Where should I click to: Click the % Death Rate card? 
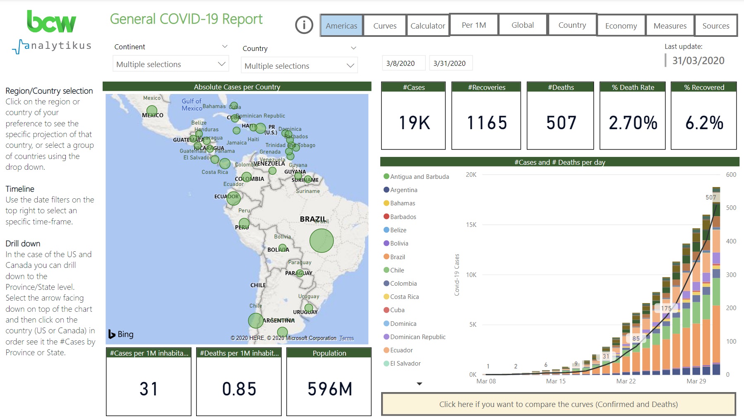(x=633, y=116)
